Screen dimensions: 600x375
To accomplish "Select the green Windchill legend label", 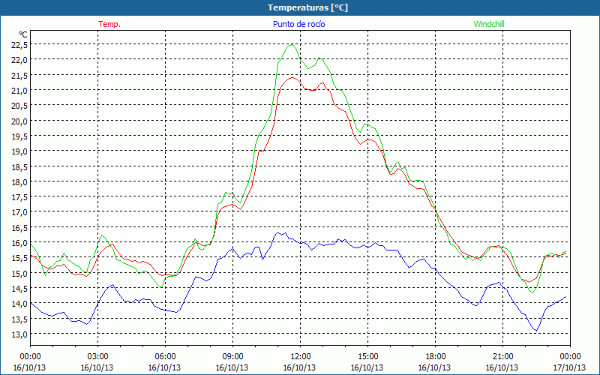I will pos(489,24).
